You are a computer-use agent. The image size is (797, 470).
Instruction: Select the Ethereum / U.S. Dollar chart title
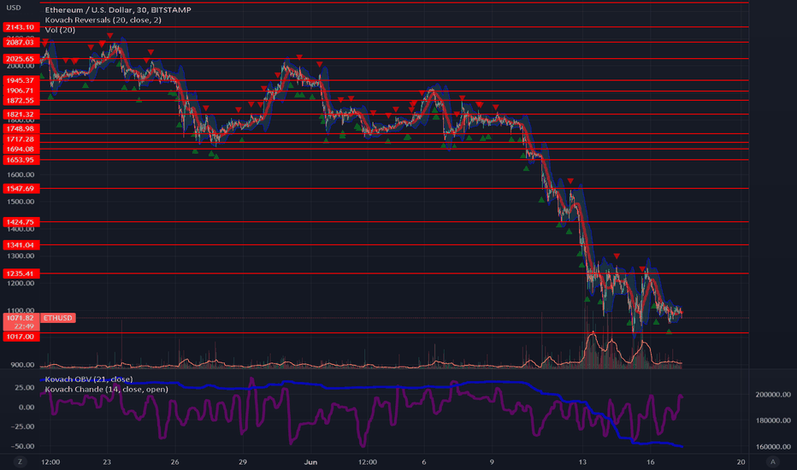(x=118, y=9)
